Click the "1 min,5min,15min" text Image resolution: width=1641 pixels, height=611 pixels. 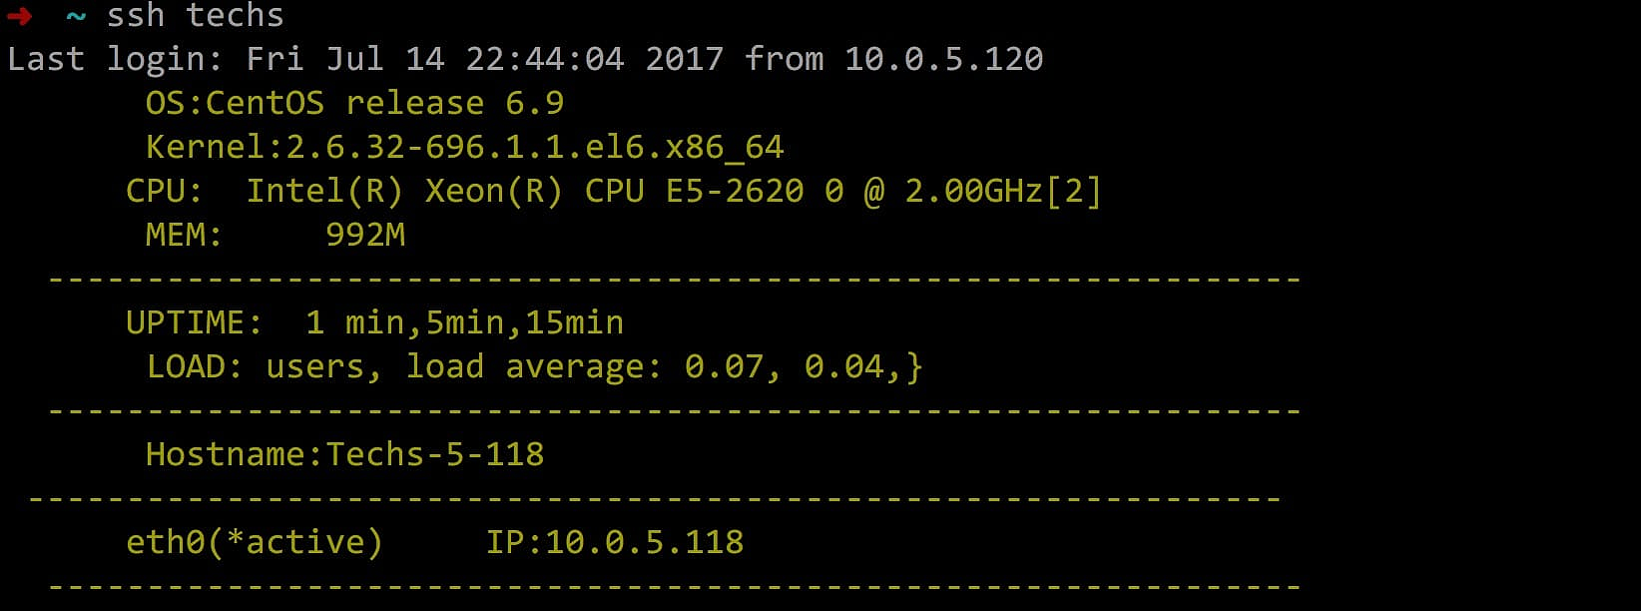(464, 322)
